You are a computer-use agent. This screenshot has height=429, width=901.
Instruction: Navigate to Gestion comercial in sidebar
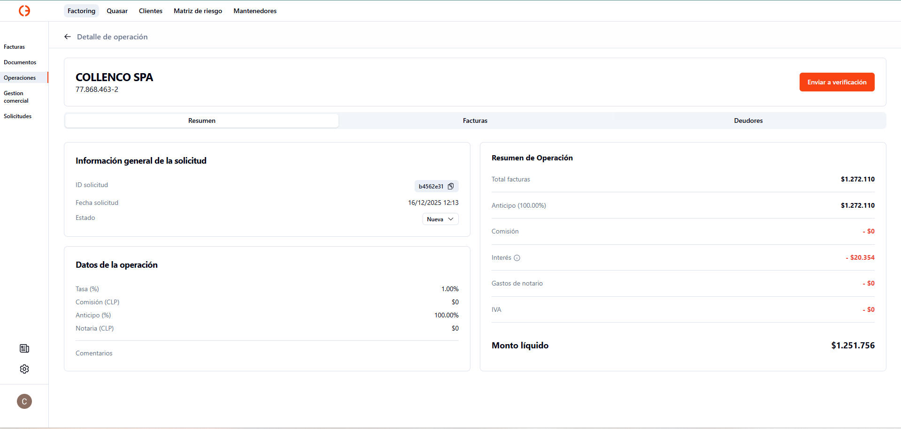point(16,97)
